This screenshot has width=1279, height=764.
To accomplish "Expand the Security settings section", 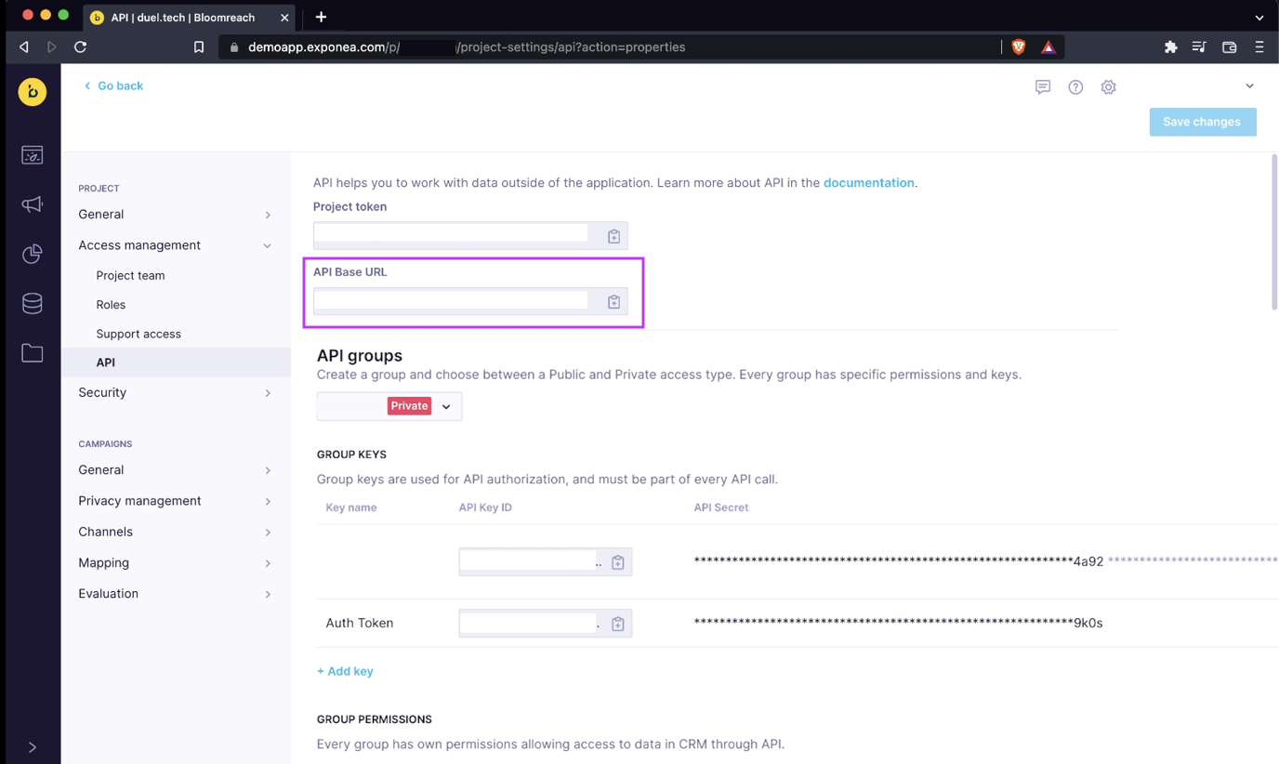I will click(x=268, y=393).
